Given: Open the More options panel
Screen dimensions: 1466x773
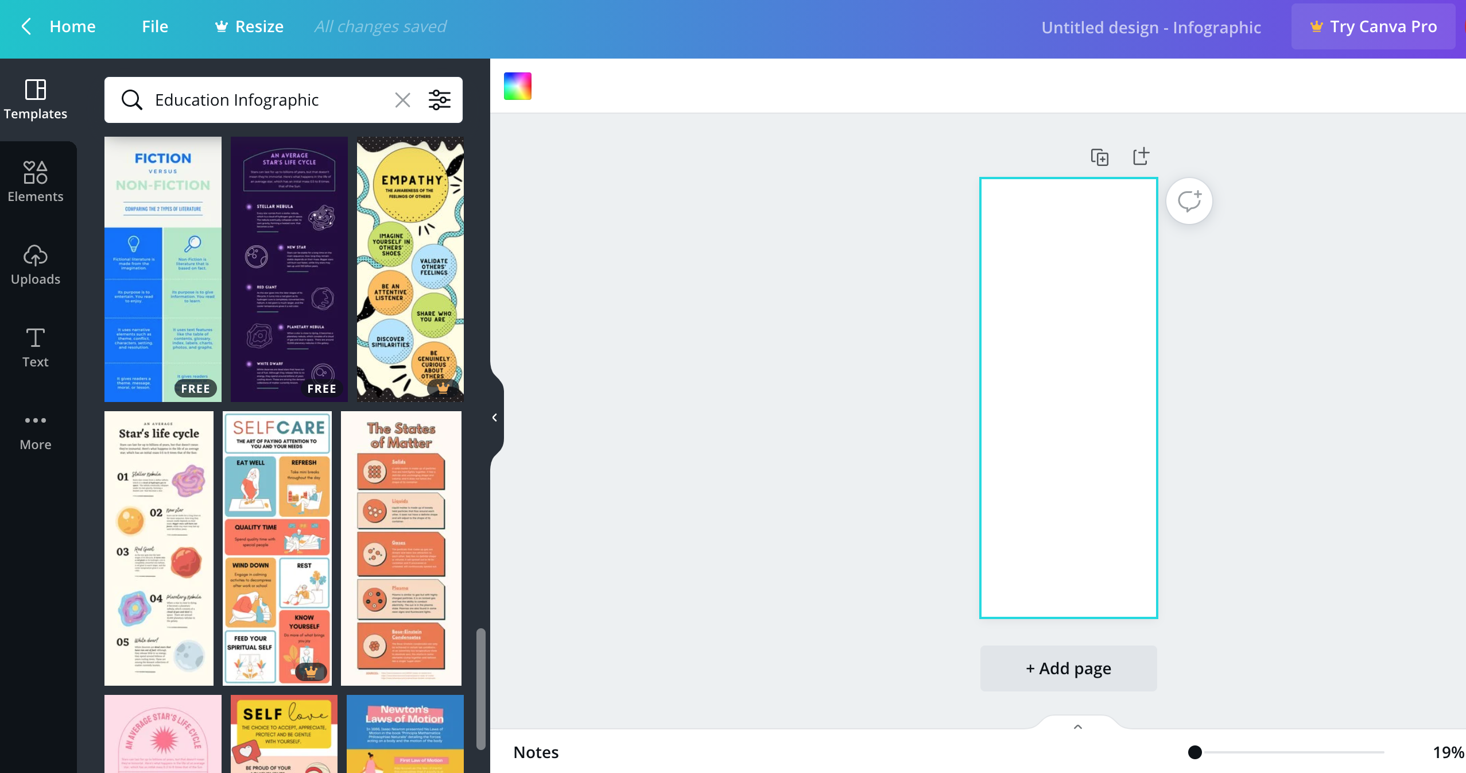Looking at the screenshot, I should coord(35,431).
